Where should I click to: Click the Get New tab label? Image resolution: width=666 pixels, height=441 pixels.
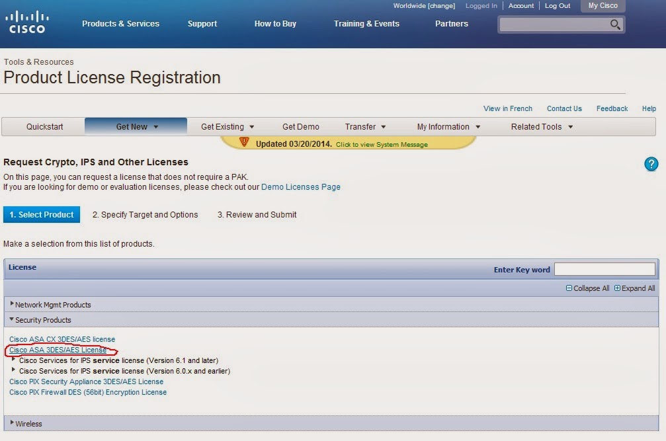tap(132, 127)
